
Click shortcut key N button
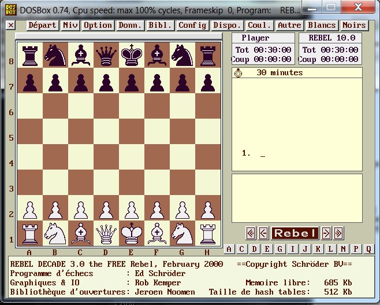[343, 249]
